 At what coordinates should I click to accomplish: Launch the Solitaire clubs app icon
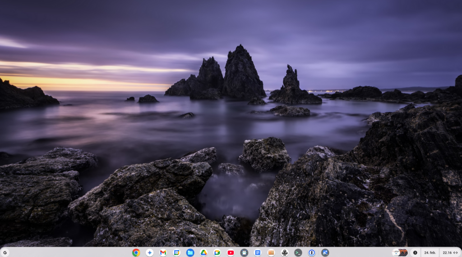pos(285,252)
